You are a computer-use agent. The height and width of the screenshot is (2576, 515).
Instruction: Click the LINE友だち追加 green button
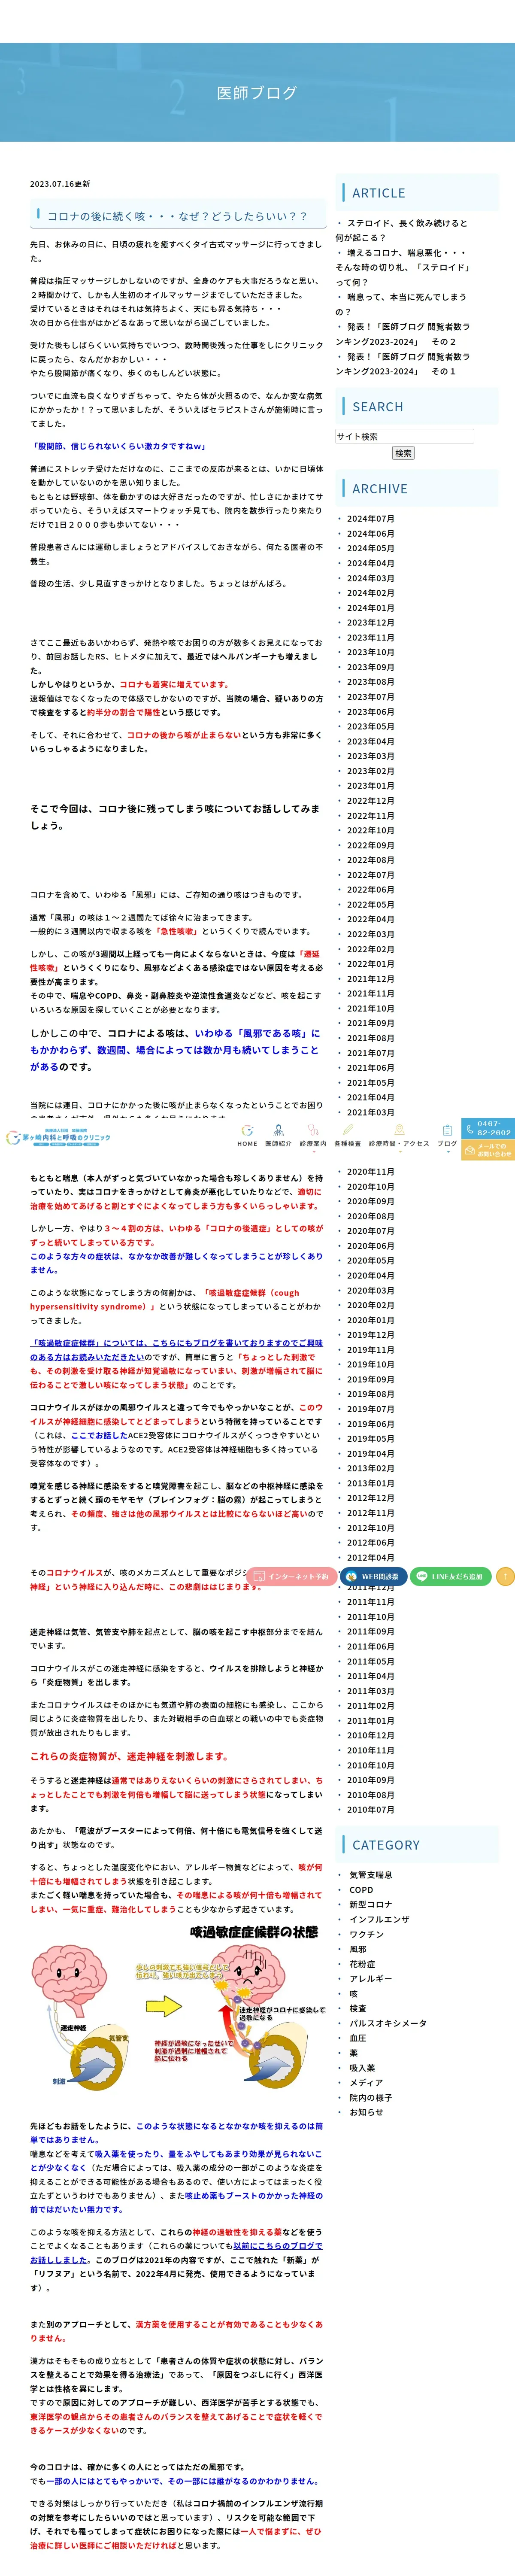click(450, 1577)
